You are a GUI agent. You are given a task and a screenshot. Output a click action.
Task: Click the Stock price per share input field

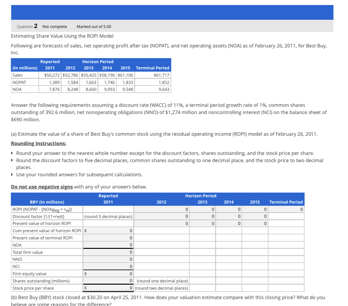coord(108,288)
